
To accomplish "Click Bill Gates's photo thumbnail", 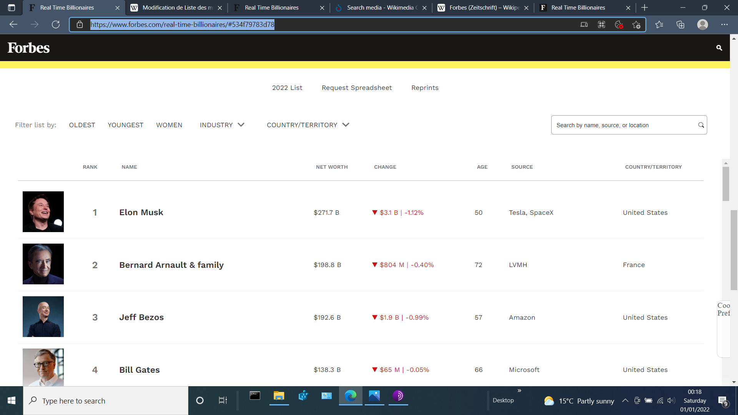I will tap(43, 367).
